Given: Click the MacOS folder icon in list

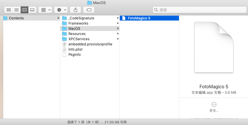Looking at the screenshot, I should (64, 28).
